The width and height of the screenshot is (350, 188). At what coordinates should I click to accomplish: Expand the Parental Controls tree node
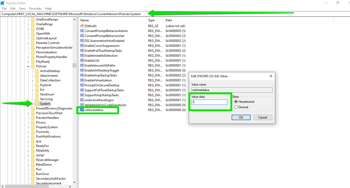tap(28, 43)
